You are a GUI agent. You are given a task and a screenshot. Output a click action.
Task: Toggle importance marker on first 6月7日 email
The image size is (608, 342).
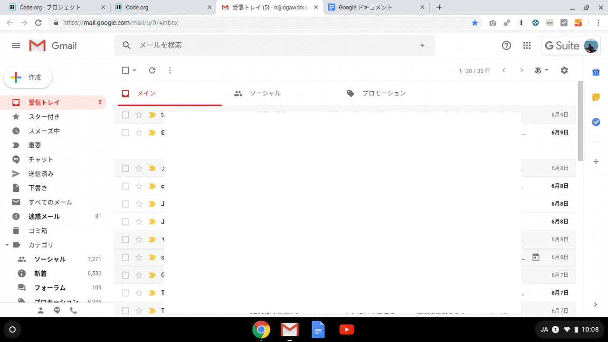(x=152, y=275)
